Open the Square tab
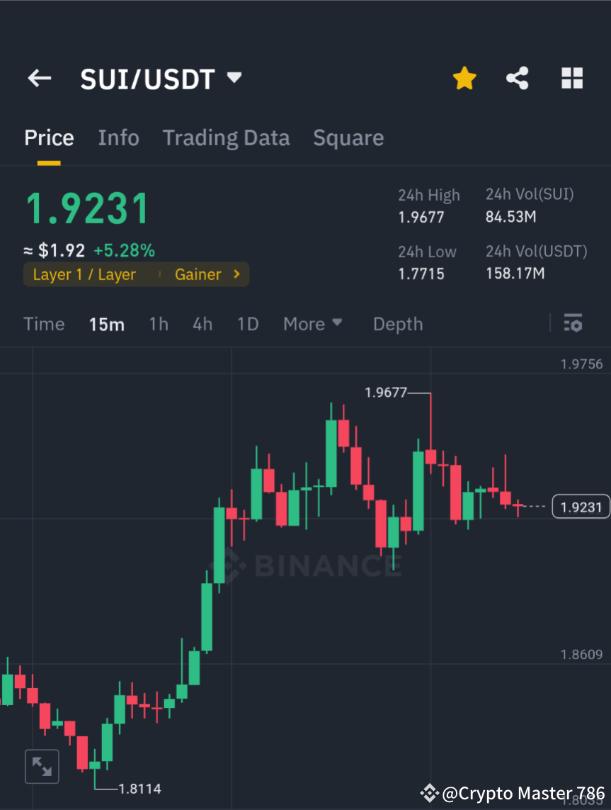 click(x=348, y=137)
